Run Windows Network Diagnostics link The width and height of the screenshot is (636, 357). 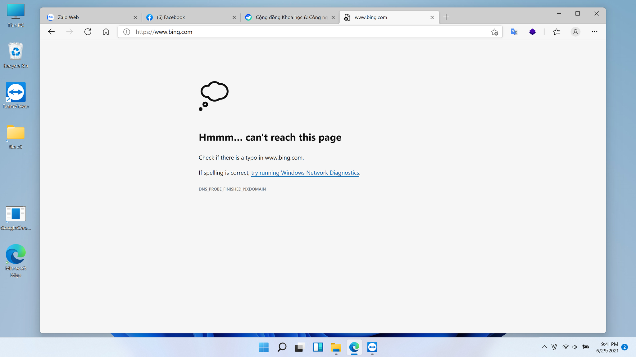point(305,173)
